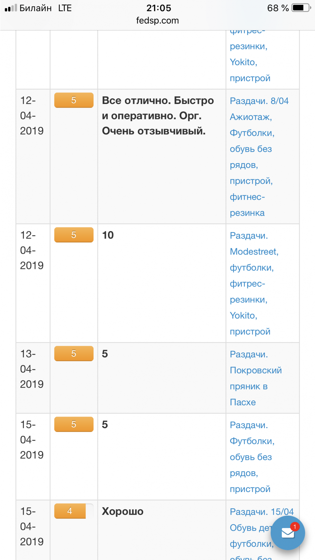This screenshot has width=315, height=560.
Task: Tap the battery icon in status bar
Action: click(x=301, y=8)
